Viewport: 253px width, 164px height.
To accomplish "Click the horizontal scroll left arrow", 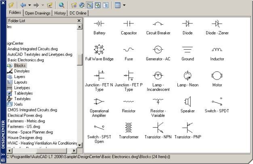I will (x=10, y=151).
